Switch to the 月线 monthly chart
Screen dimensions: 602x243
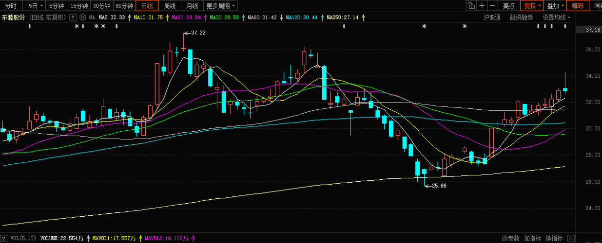tap(192, 6)
